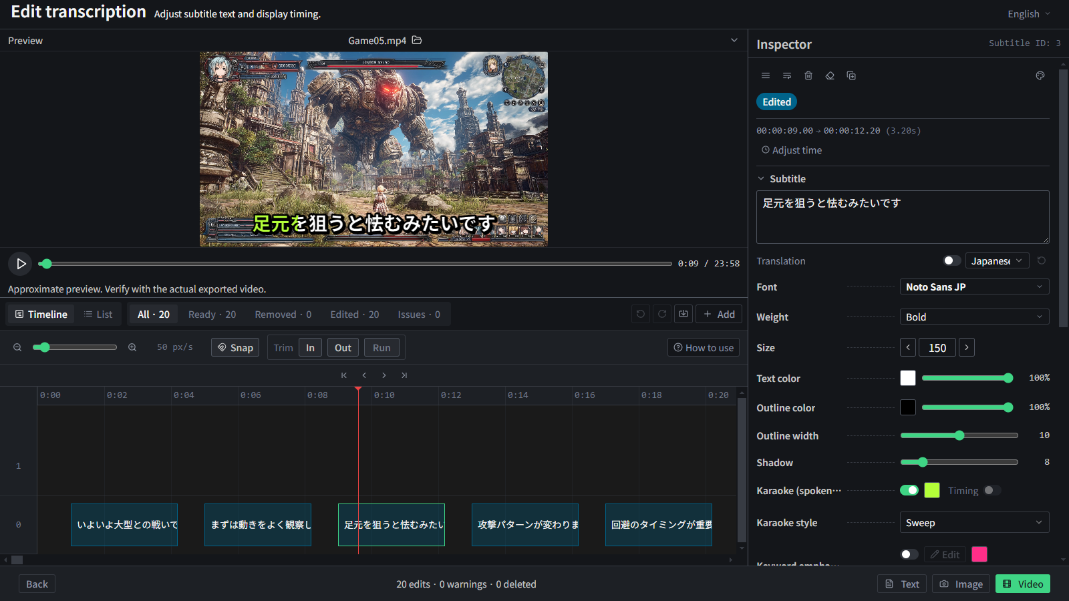Duplicate the subtitle with the copy-plus icon
The height and width of the screenshot is (601, 1069).
click(x=851, y=75)
